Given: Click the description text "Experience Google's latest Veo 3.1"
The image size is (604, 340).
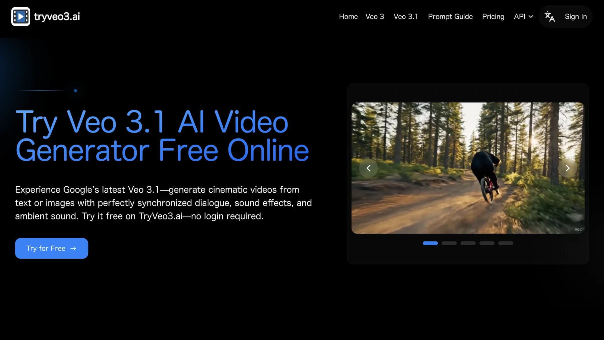Looking at the screenshot, I should (87, 190).
